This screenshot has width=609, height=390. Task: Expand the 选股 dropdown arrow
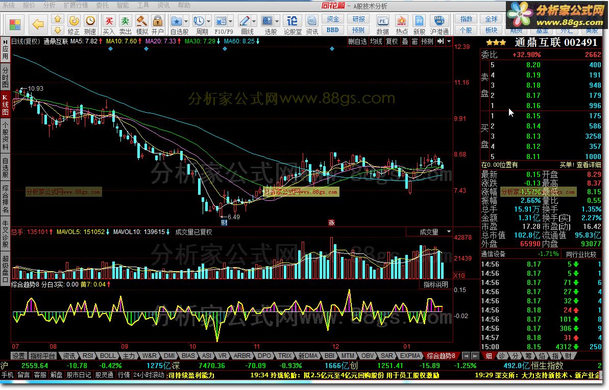point(277,21)
